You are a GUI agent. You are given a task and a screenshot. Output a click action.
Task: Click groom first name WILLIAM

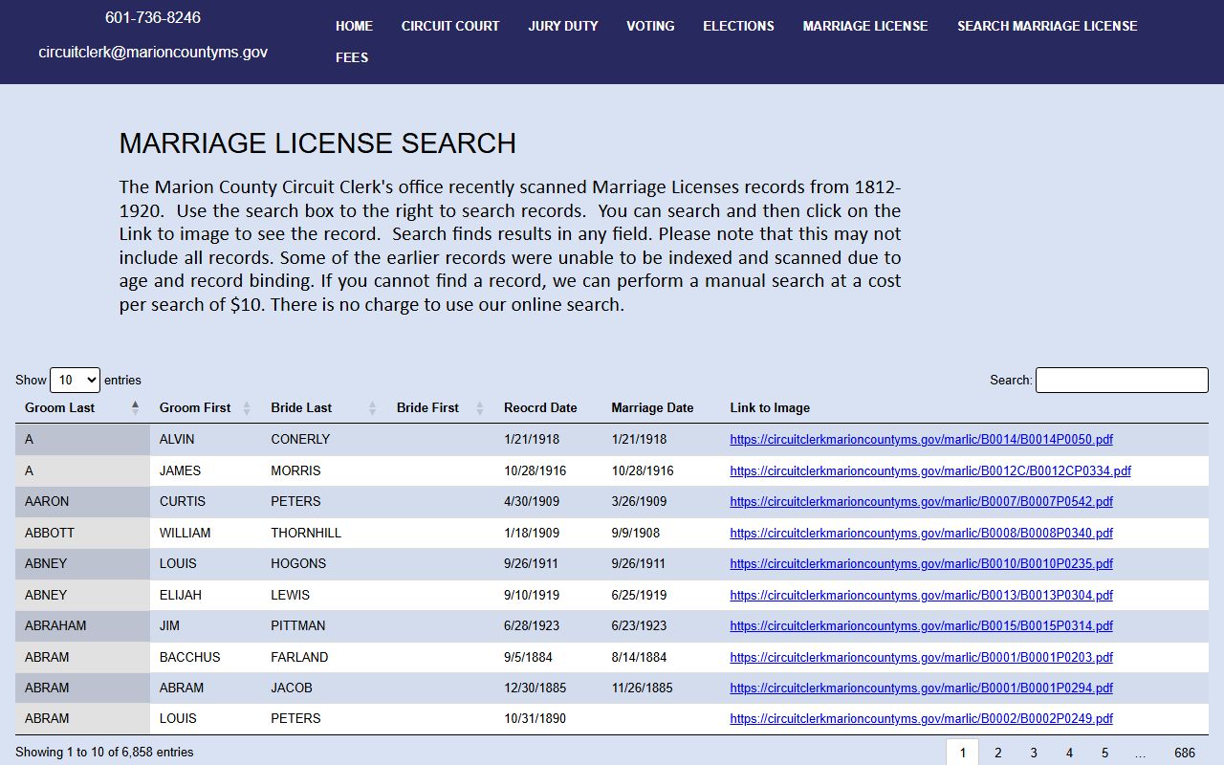pos(185,533)
